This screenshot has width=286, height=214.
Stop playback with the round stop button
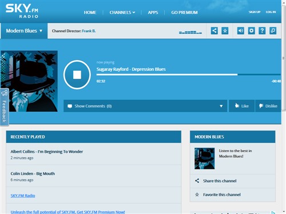[77, 75]
